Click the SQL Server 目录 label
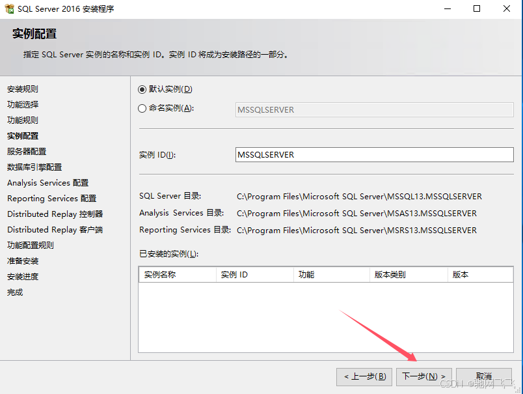 pos(170,196)
